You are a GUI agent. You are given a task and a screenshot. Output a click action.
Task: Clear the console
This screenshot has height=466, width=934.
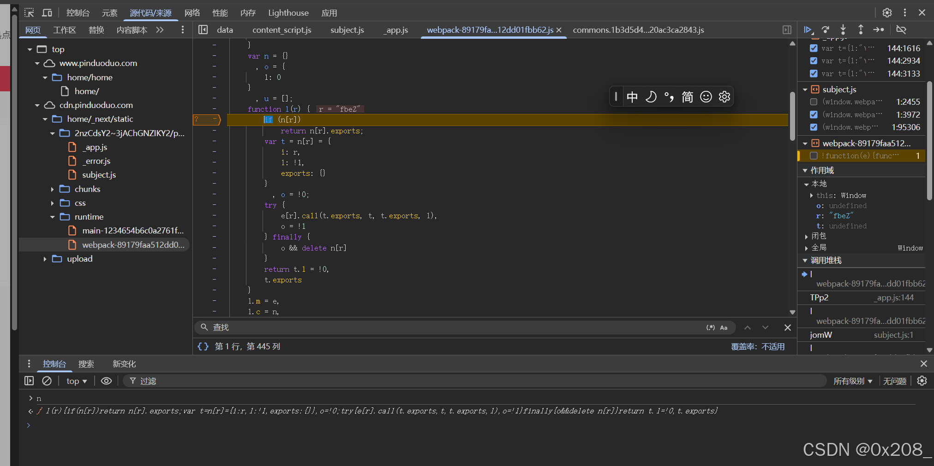point(47,381)
